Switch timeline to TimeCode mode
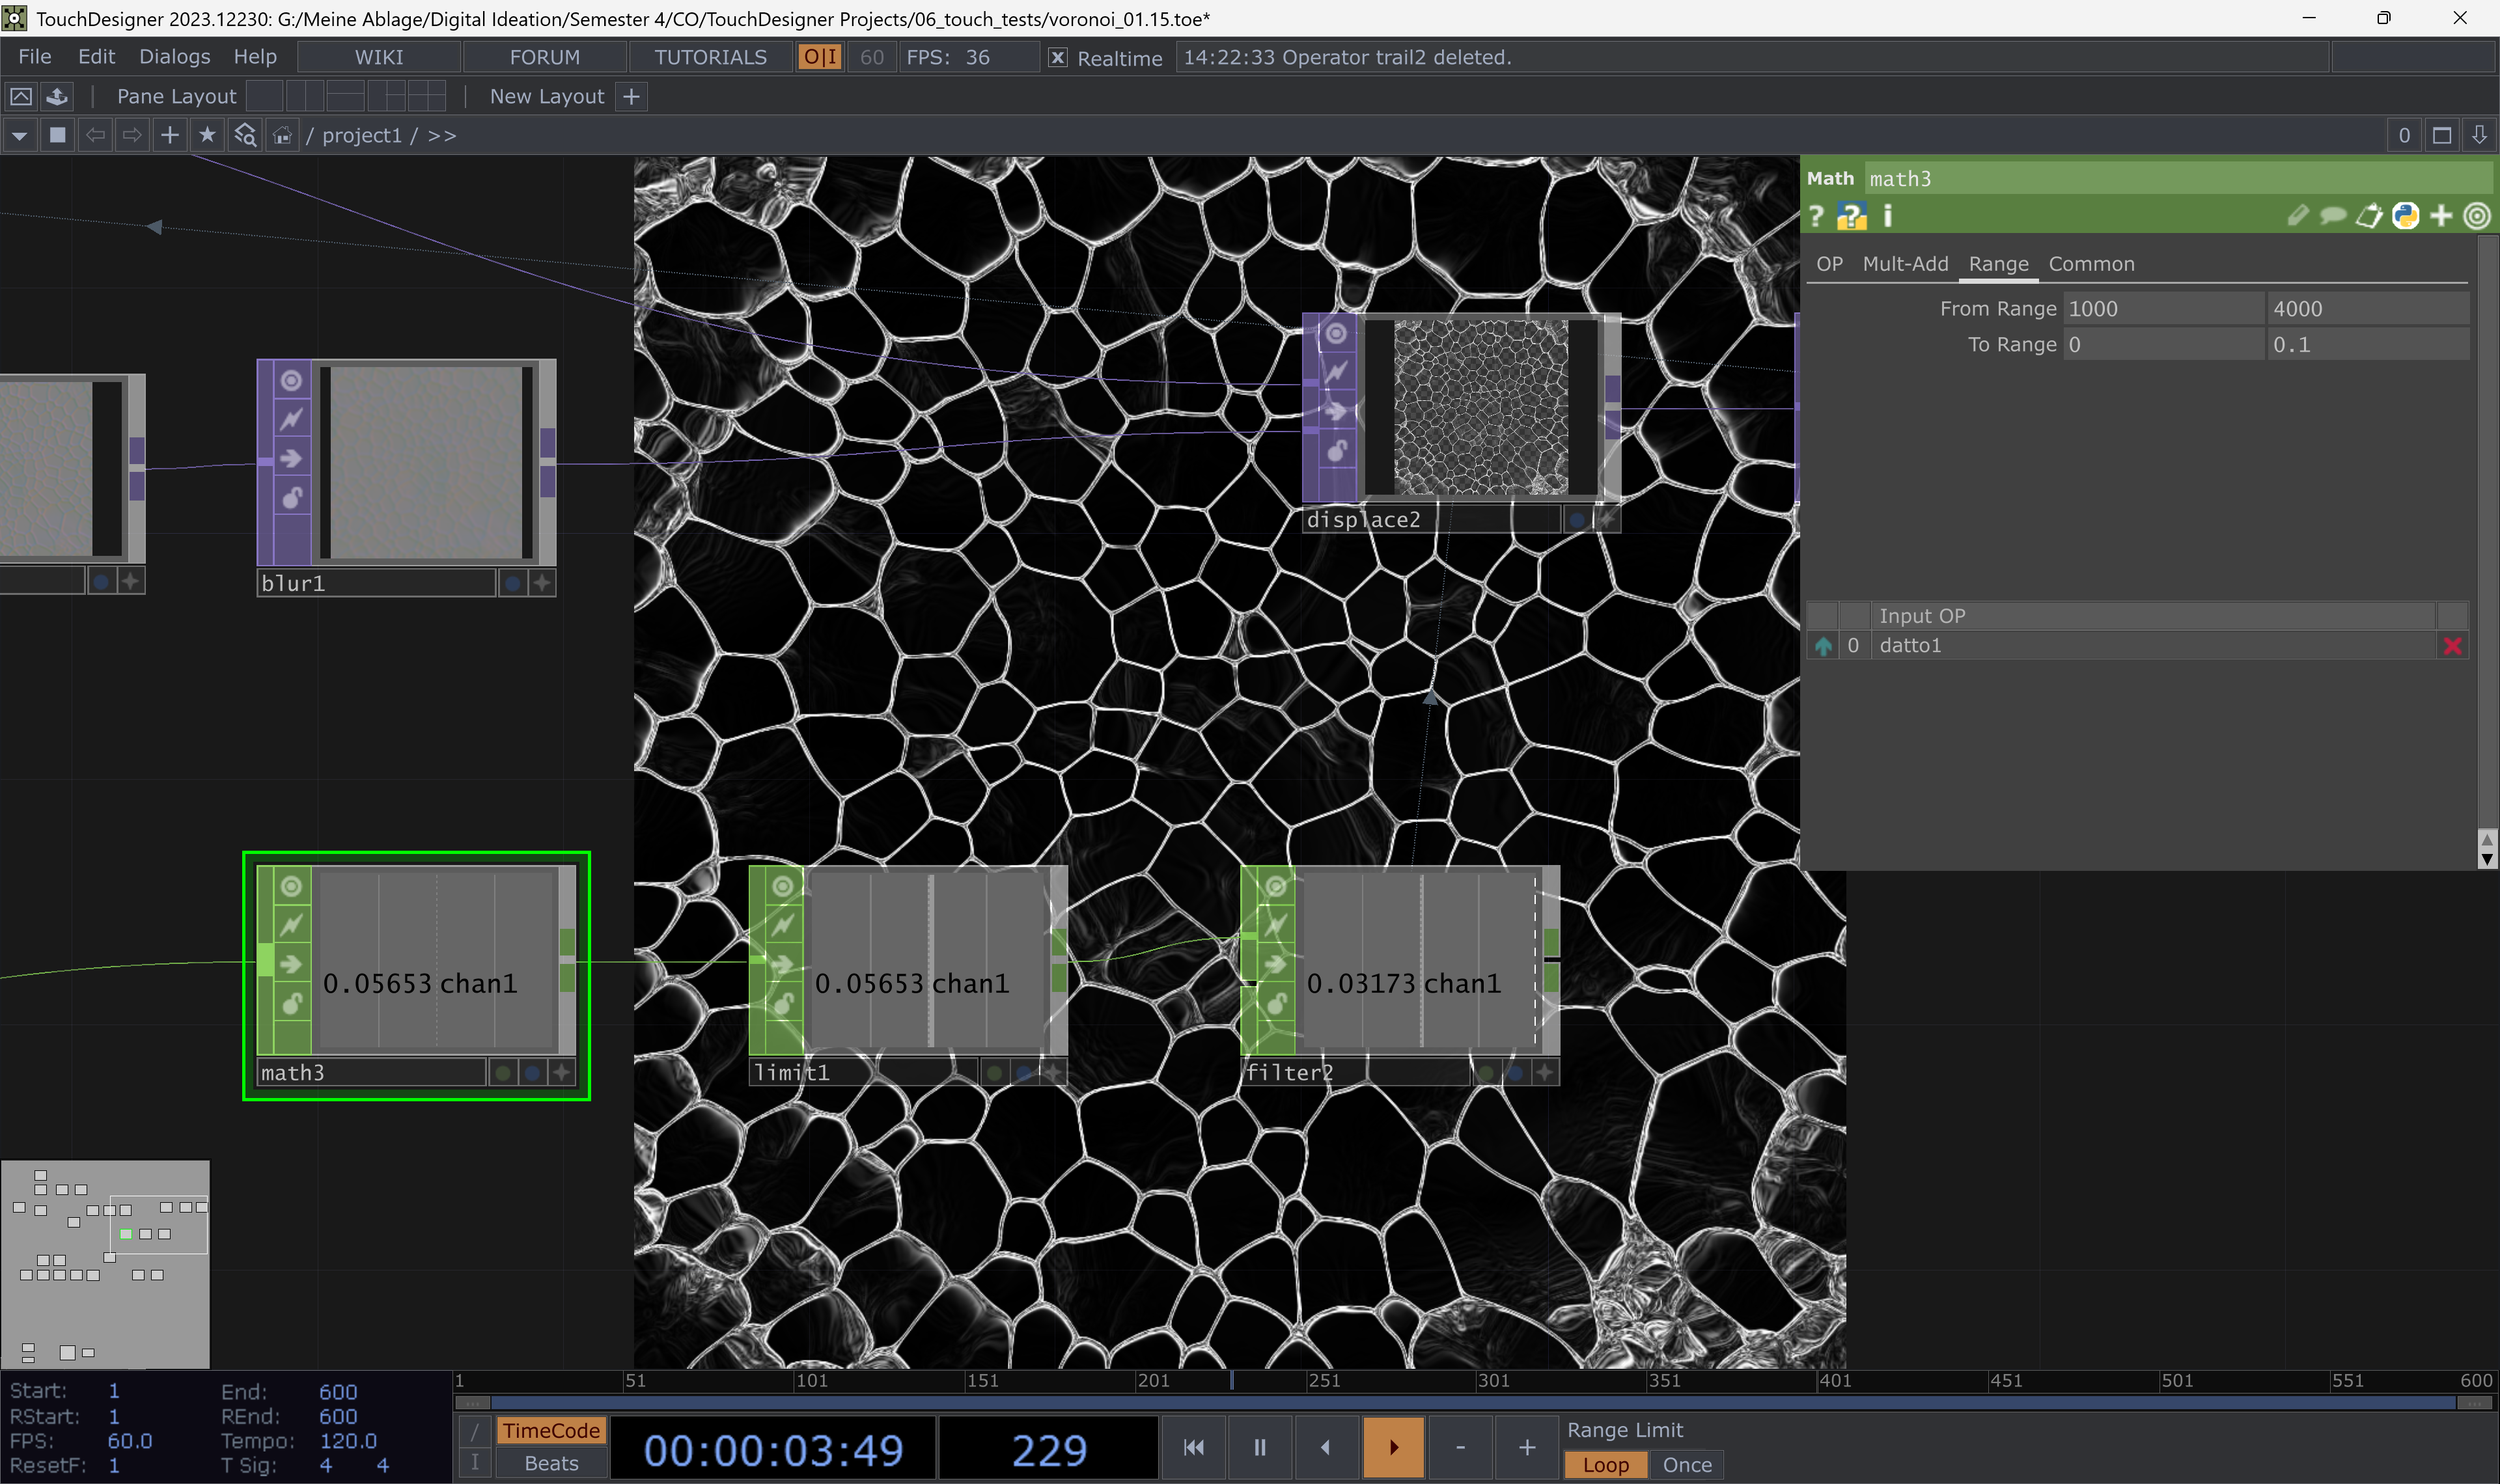Viewport: 2500px width, 1484px height. (551, 1430)
